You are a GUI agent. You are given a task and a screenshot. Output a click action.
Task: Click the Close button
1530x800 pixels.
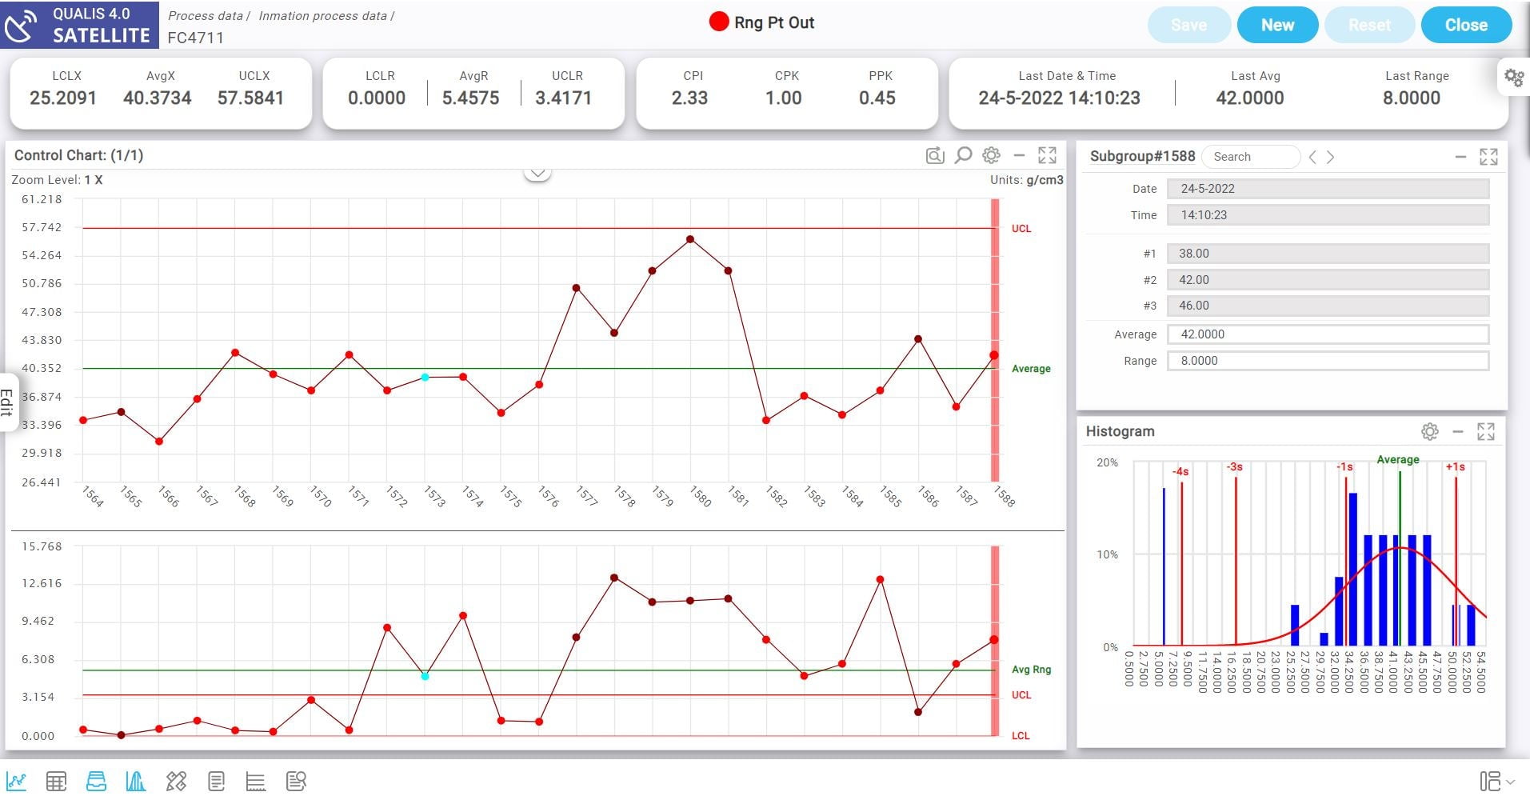tap(1465, 25)
